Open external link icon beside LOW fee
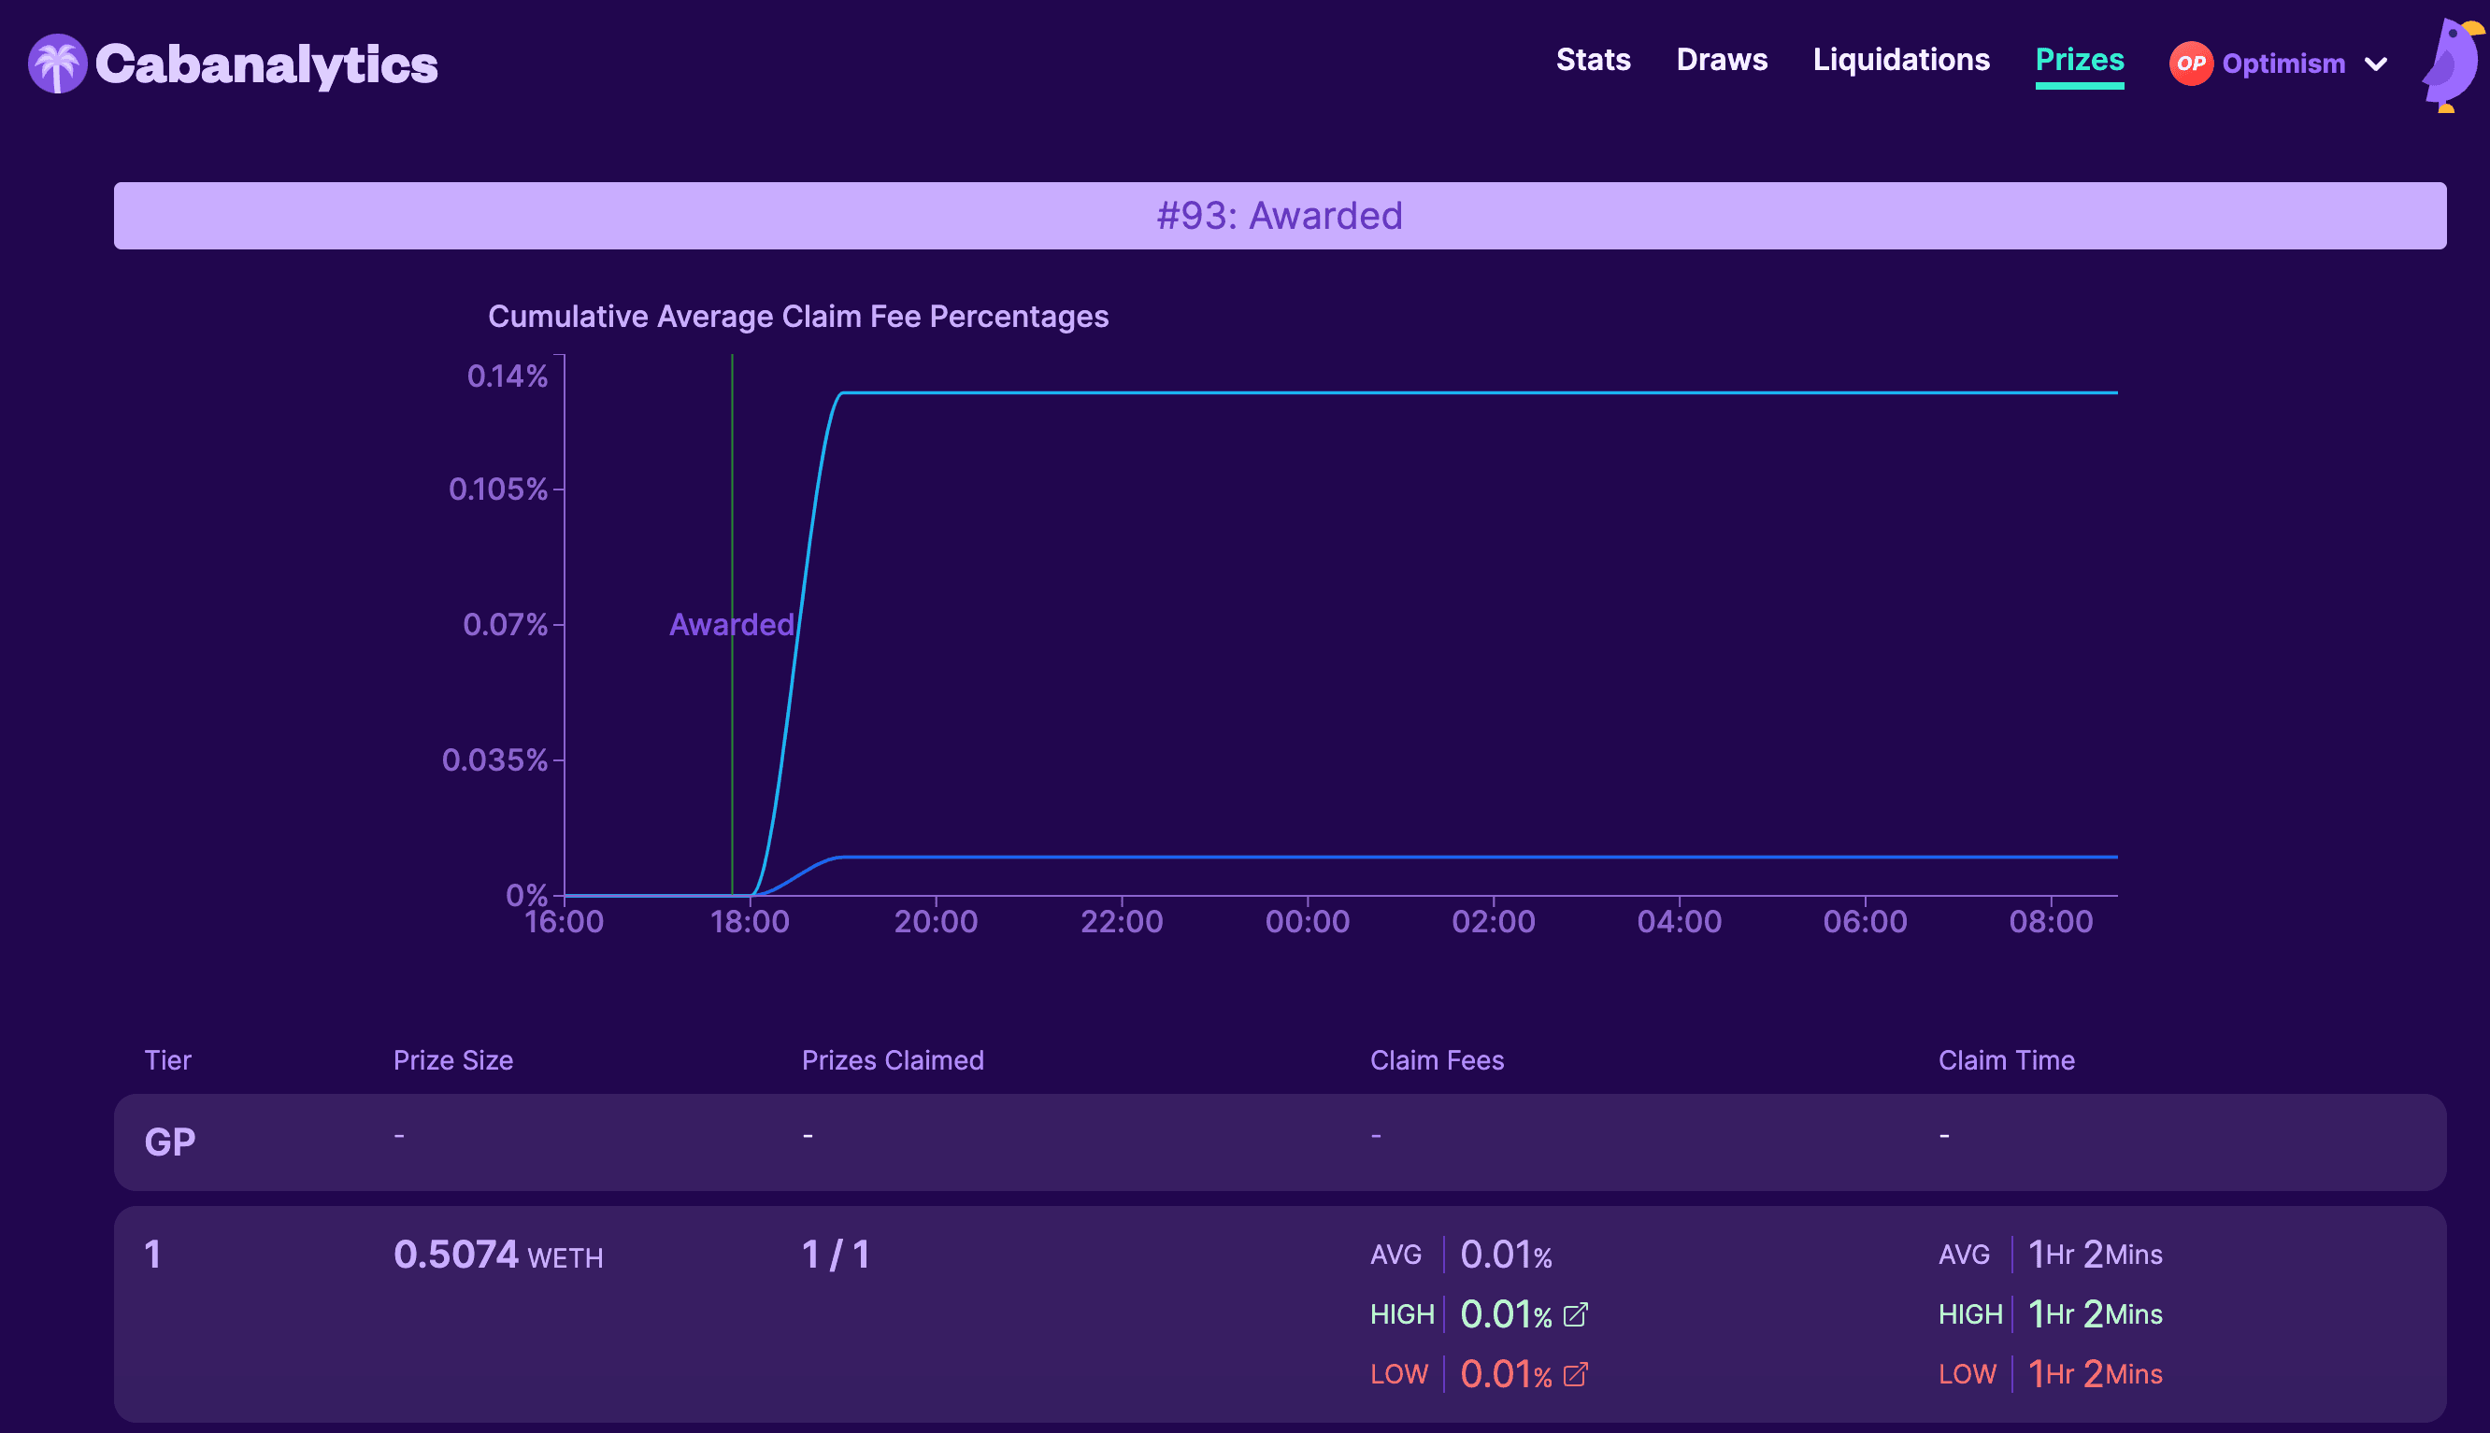2490x1433 pixels. [1575, 1374]
